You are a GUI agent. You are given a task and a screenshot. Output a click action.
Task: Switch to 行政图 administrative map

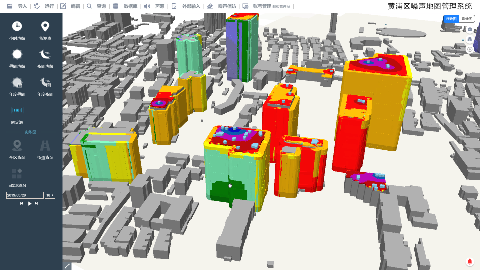point(451,19)
